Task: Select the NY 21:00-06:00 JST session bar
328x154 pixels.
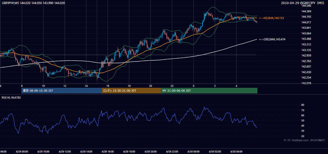Action: click(209, 91)
